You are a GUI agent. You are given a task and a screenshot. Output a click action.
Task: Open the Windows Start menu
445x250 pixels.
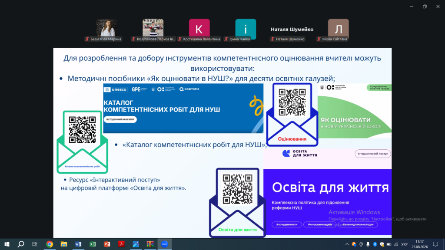point(7,244)
